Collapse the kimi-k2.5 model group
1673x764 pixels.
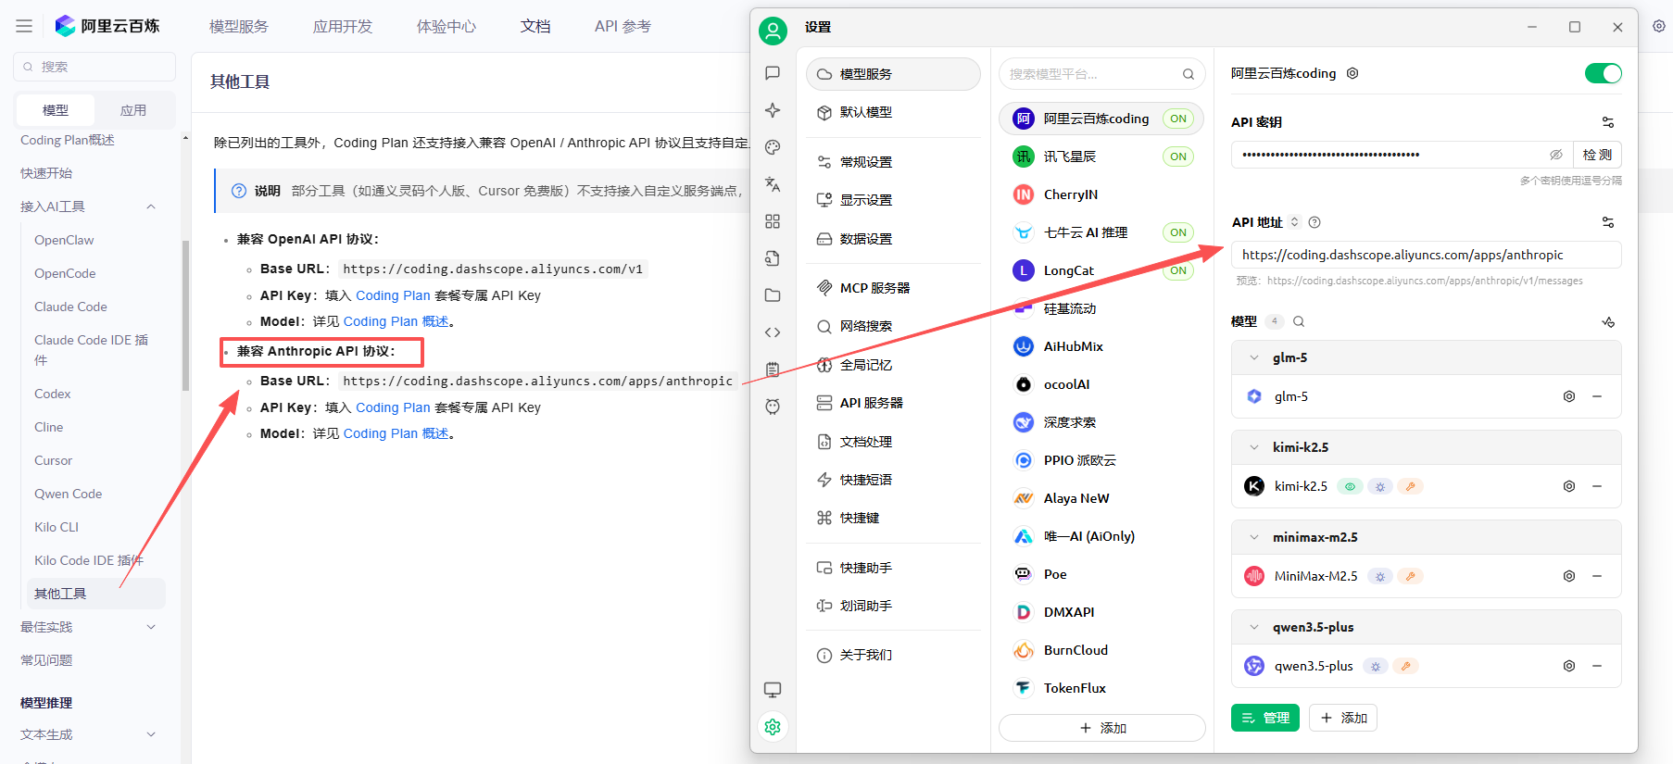pyautogui.click(x=1254, y=447)
